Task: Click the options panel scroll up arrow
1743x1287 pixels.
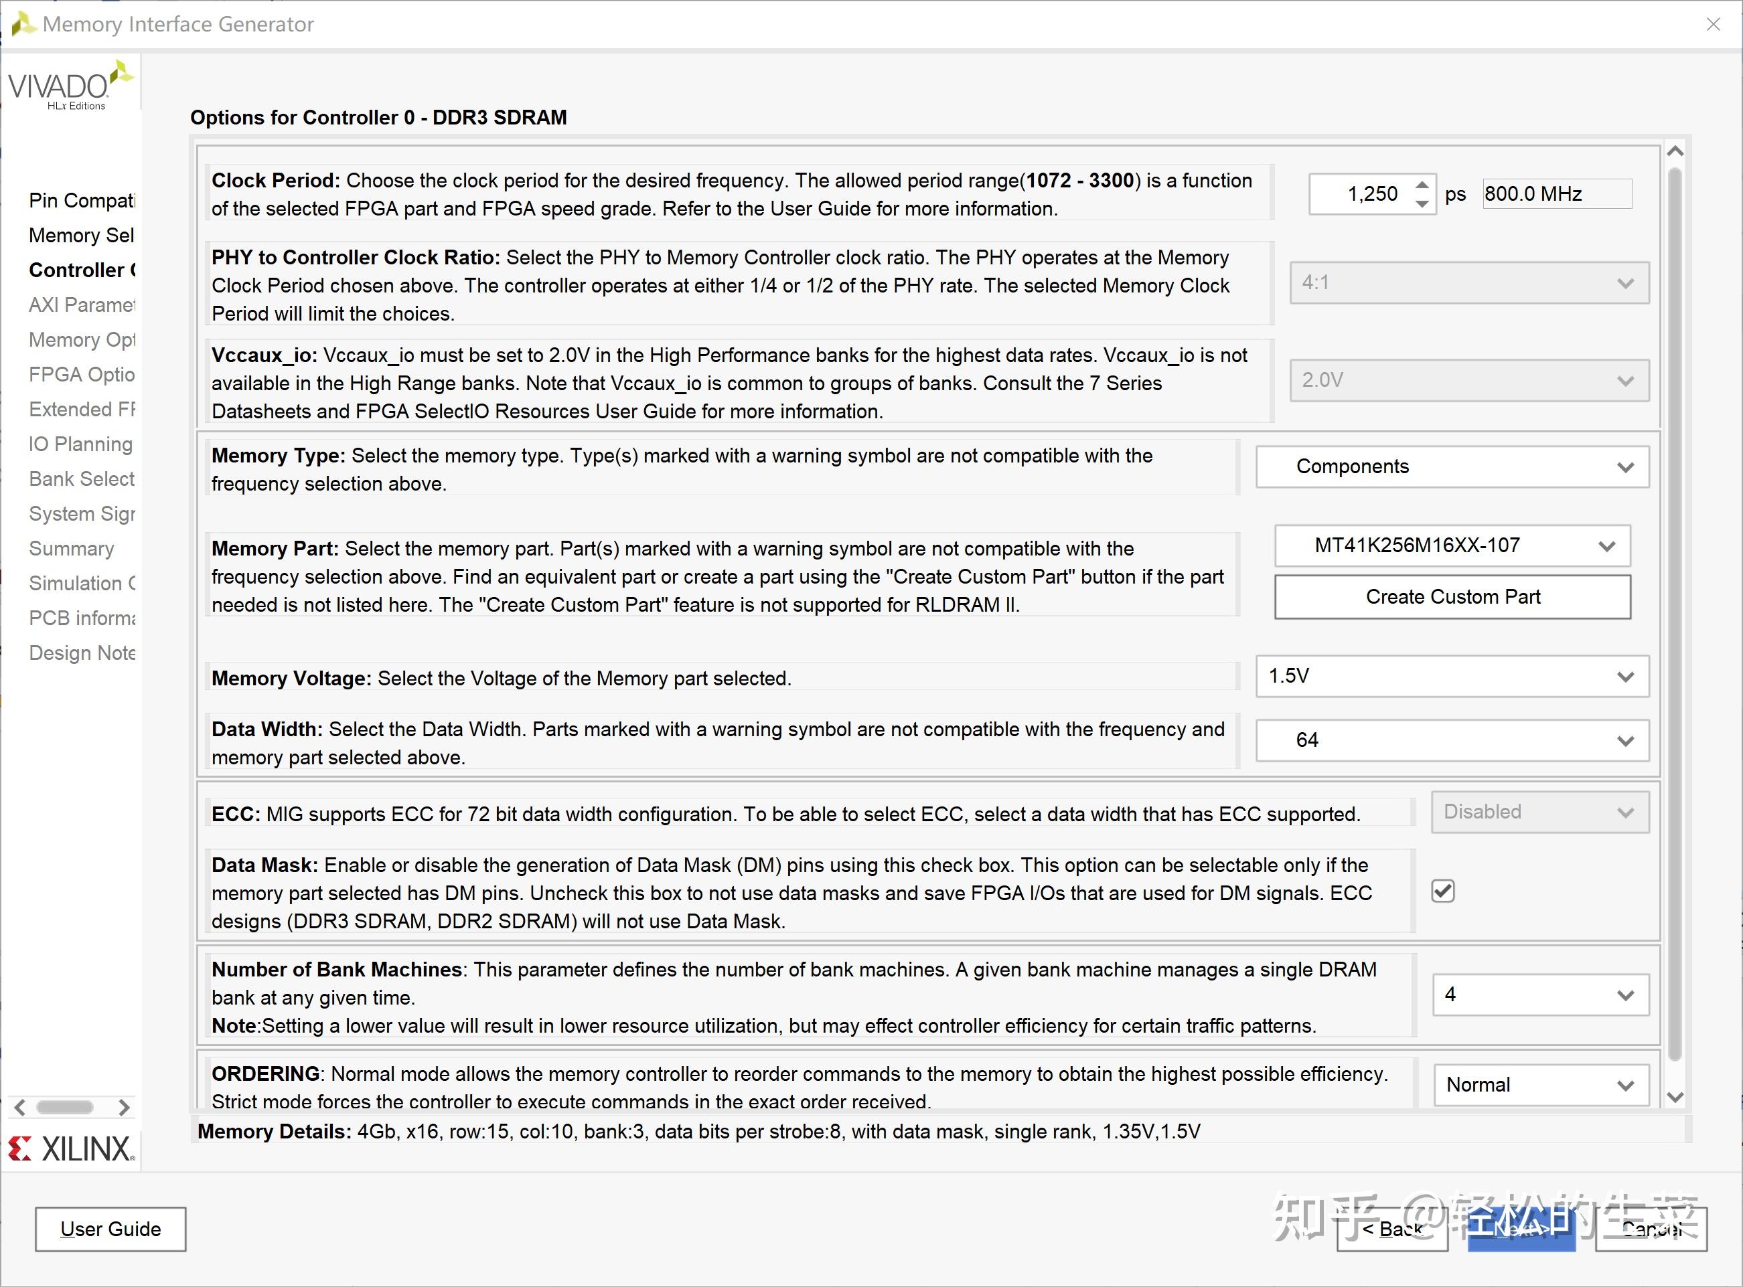Action: (x=1675, y=151)
